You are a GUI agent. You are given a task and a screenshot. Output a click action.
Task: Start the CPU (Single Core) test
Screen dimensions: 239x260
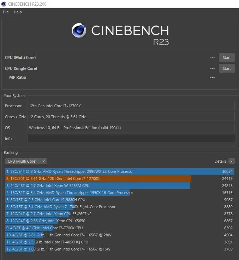pyautogui.click(x=227, y=68)
